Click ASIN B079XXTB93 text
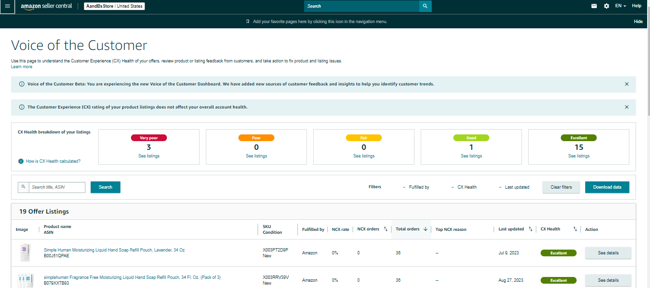Screen dimensions: 650x288 point(57,283)
